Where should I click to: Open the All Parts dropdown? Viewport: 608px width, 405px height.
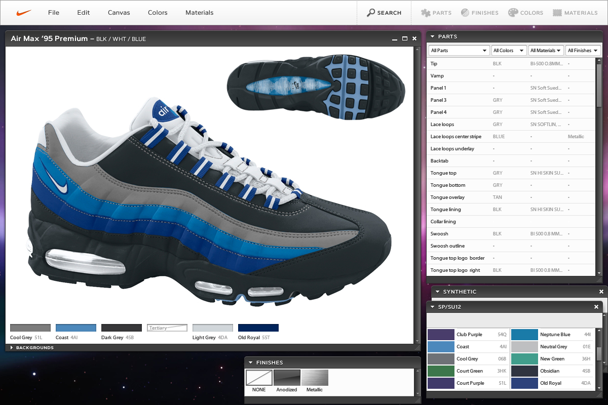coord(459,51)
